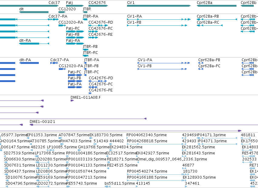This screenshot has width=258, height=188.
Task: Click protein label 'CG42676-PC'
Action: 101,84
